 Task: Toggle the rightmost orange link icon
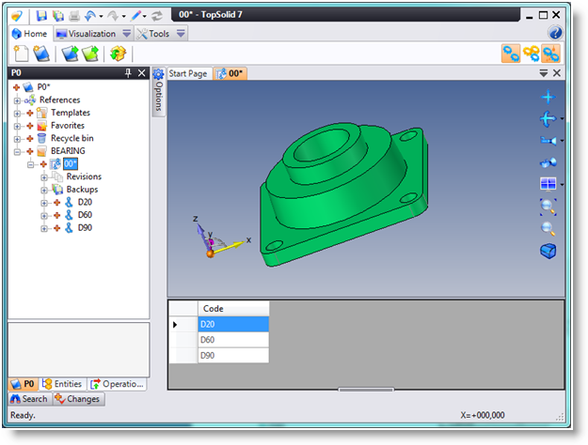coord(550,54)
